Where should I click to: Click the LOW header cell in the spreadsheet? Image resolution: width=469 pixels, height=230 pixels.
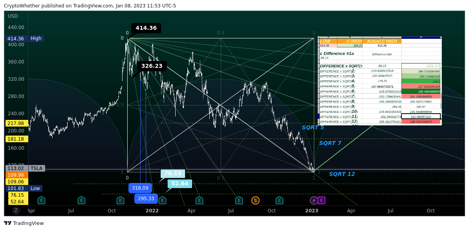328,41
